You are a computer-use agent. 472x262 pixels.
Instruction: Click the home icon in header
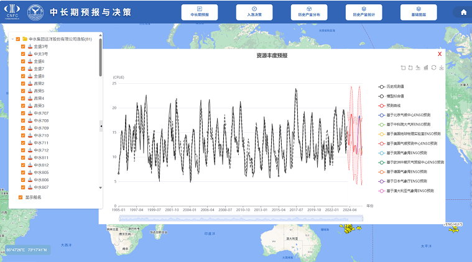click(x=463, y=12)
